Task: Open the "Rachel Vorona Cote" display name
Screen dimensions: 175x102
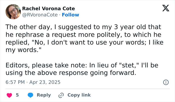Action: tap(48, 8)
